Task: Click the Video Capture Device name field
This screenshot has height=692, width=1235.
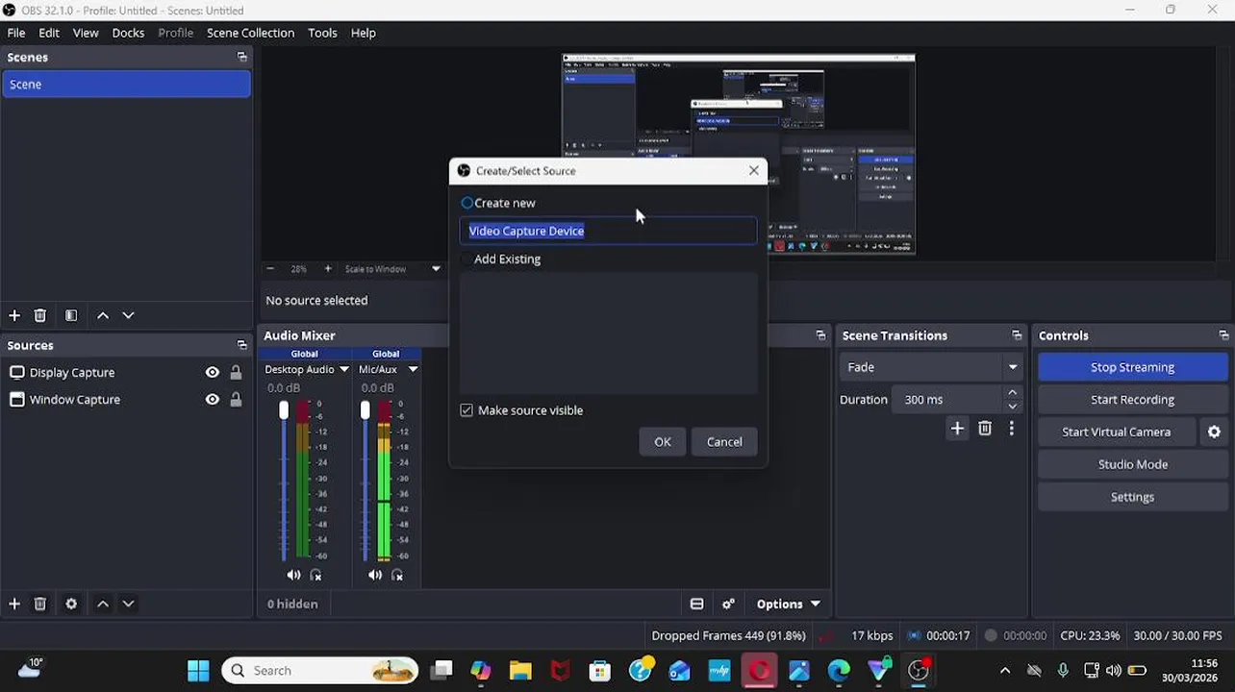Action: [x=608, y=231]
